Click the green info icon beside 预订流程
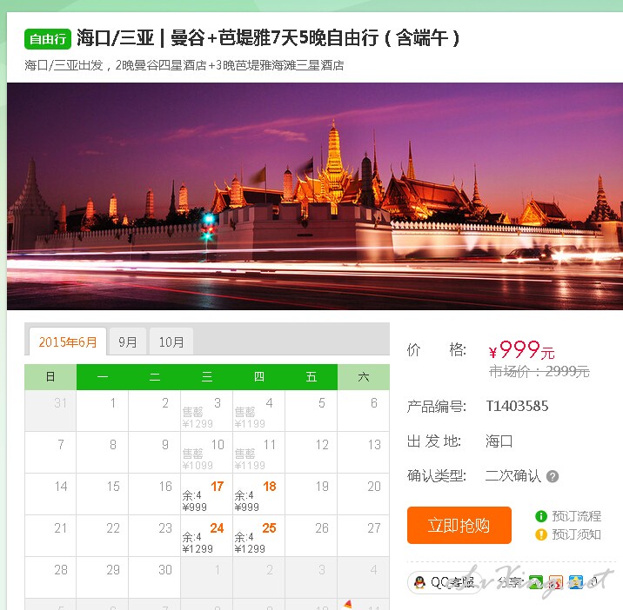 coord(541,516)
